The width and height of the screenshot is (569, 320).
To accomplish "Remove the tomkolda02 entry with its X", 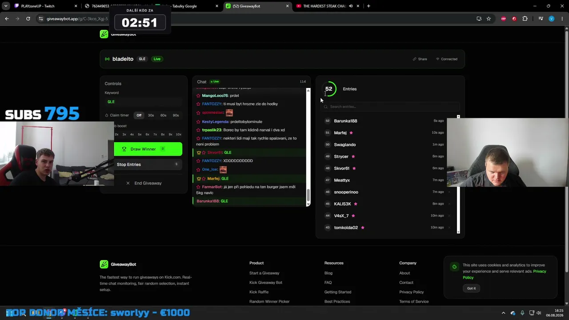I will coord(449,228).
